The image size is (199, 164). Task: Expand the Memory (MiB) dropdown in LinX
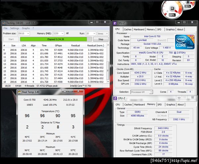point(62,33)
